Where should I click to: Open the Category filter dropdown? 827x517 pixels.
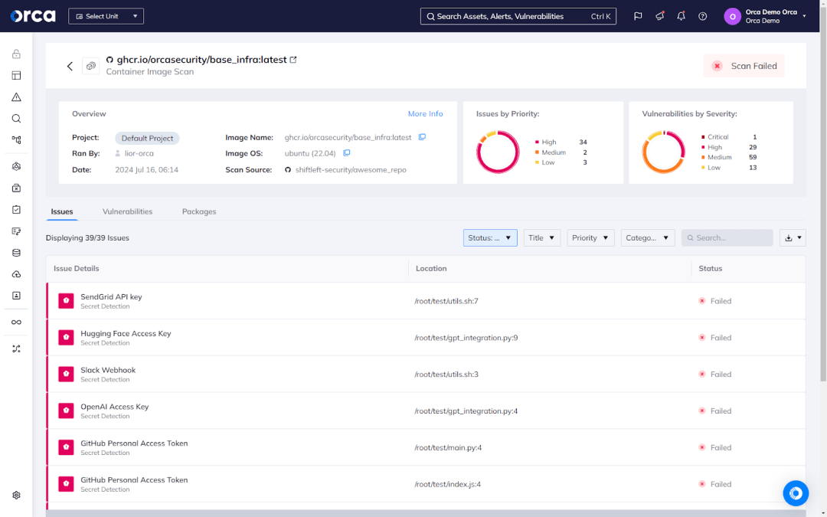(x=648, y=238)
